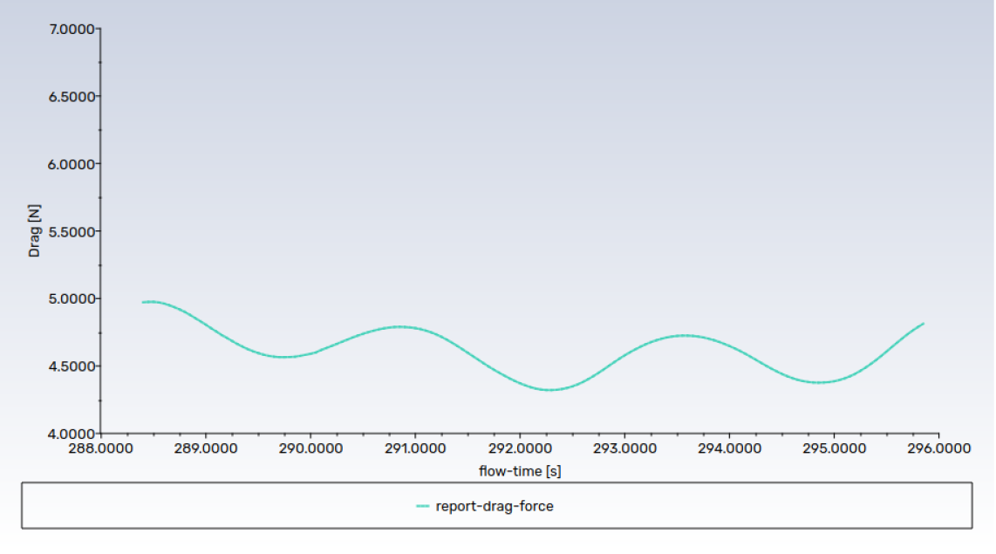Click the Drag [N] y-axis title
996x554 pixels.
35,231
